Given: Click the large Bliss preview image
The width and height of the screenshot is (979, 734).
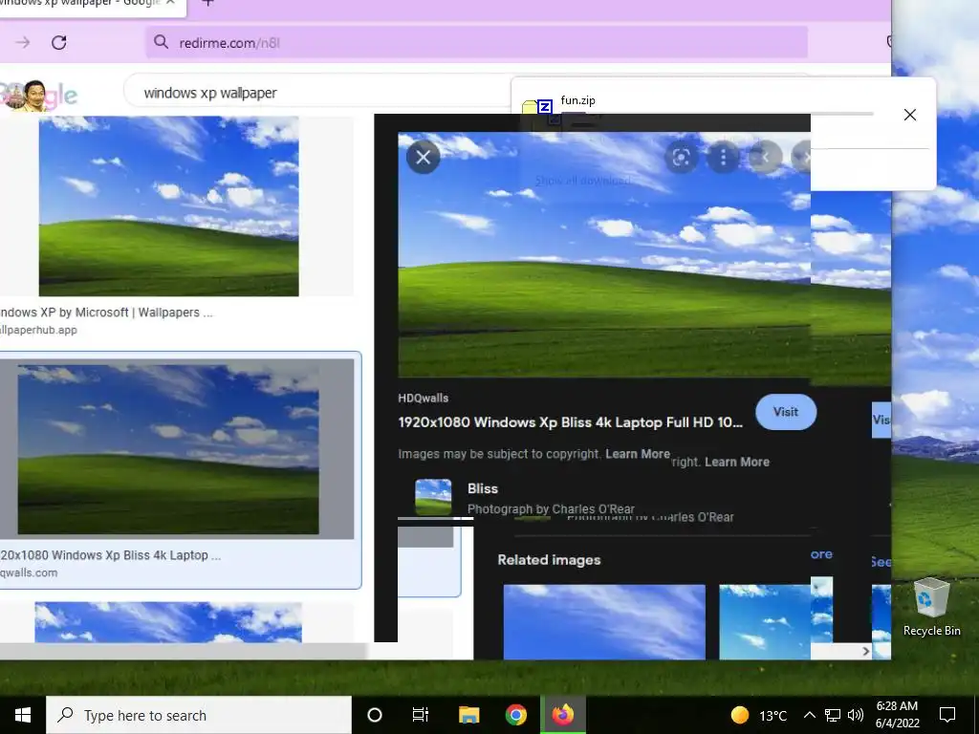Looking at the screenshot, I should click(x=604, y=254).
